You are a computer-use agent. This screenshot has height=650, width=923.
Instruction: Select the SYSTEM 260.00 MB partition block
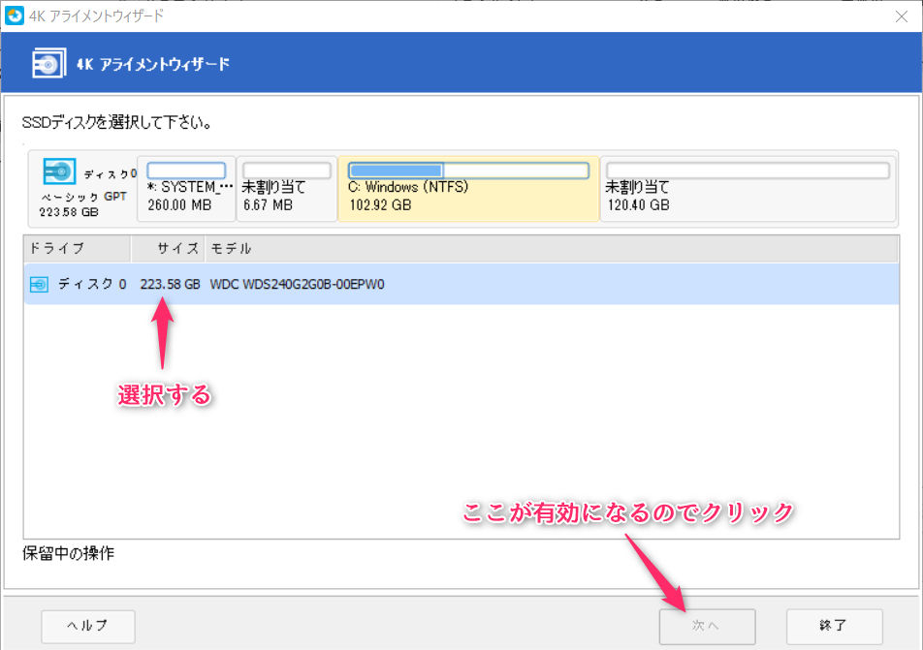coord(186,188)
